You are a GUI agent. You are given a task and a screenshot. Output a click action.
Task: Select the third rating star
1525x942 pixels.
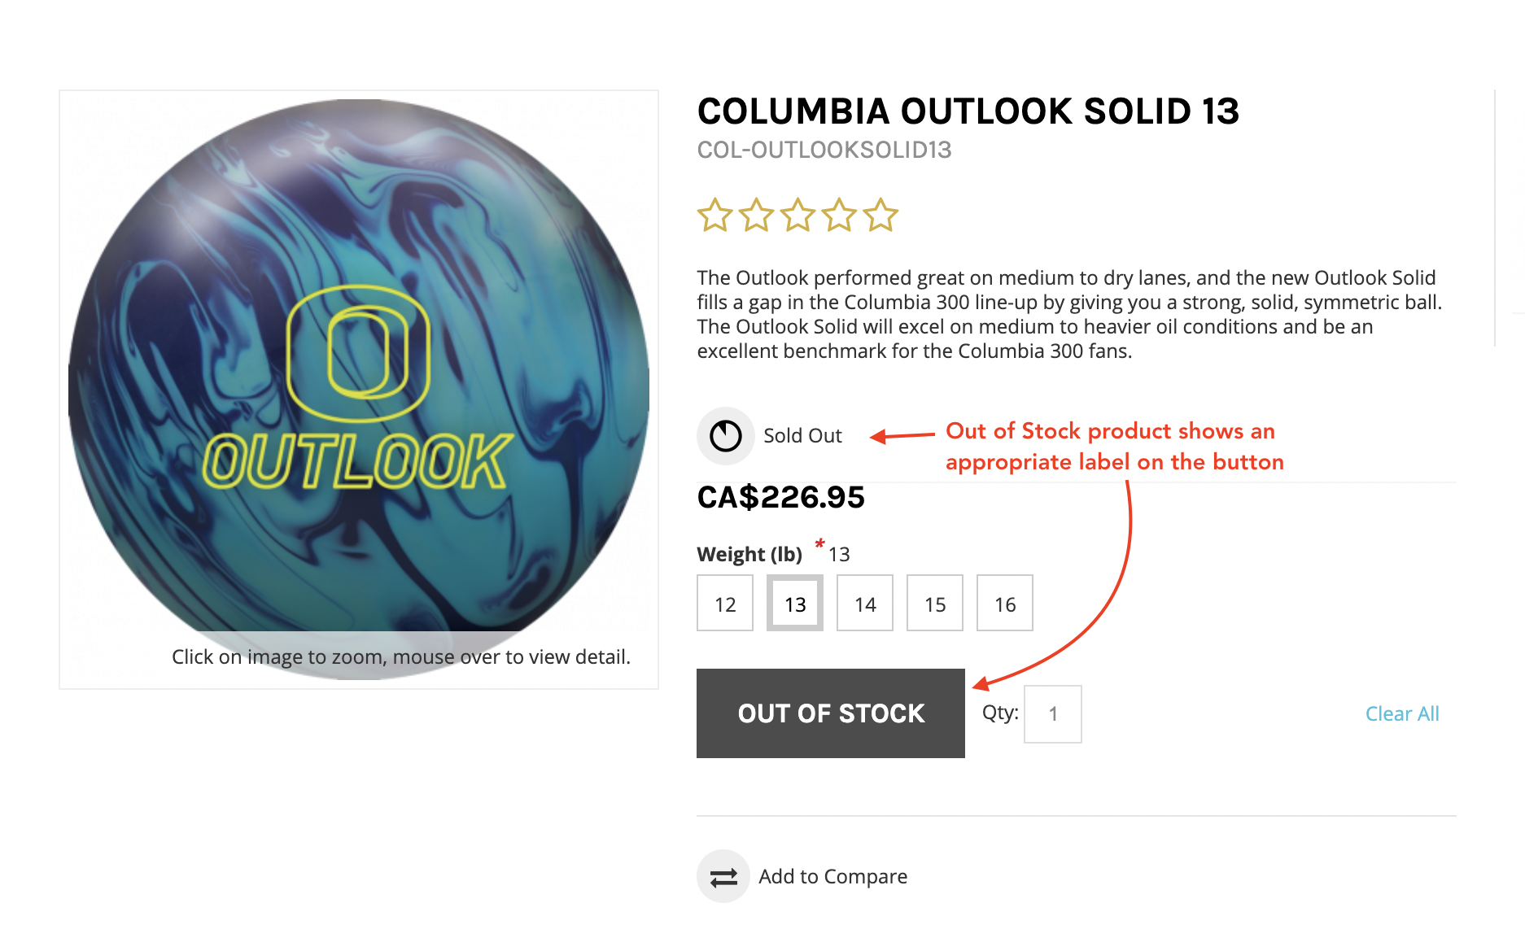pyautogui.click(x=798, y=215)
